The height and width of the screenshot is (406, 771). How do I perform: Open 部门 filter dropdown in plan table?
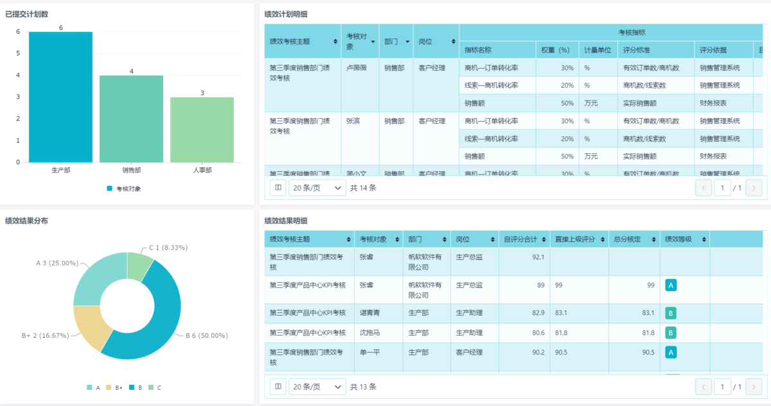(407, 42)
